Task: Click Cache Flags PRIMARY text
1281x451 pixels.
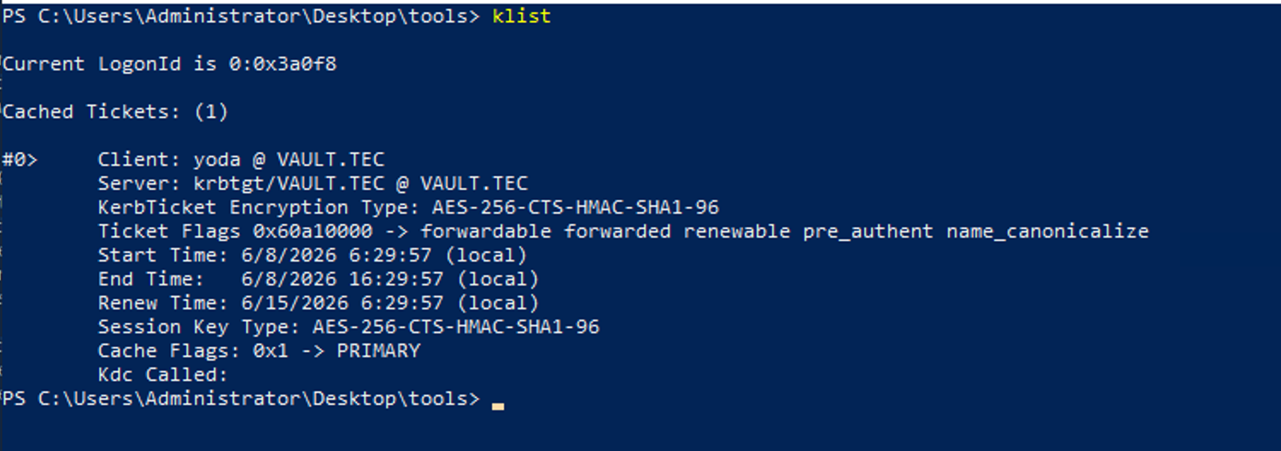Action: click(x=378, y=351)
